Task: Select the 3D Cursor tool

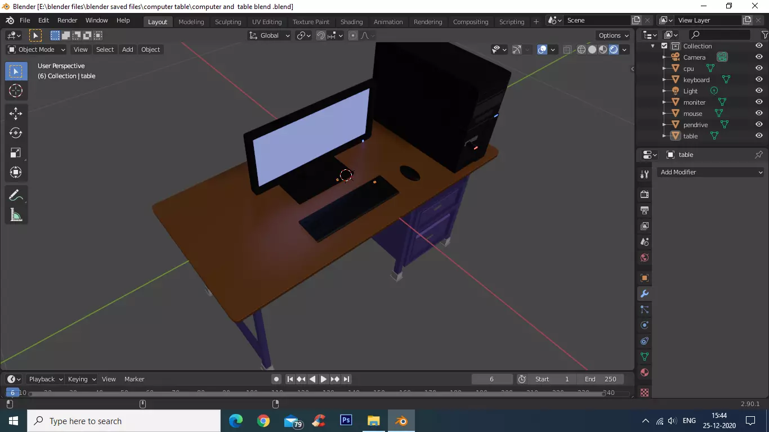Action: point(16,91)
